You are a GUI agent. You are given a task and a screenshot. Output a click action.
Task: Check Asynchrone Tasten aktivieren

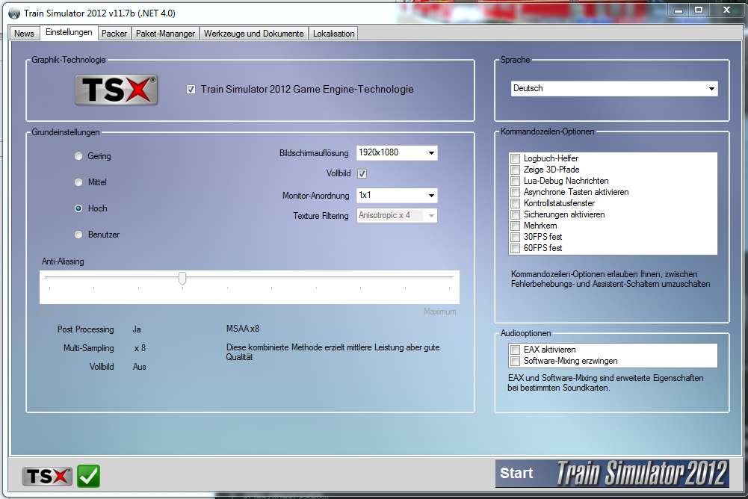pos(515,192)
